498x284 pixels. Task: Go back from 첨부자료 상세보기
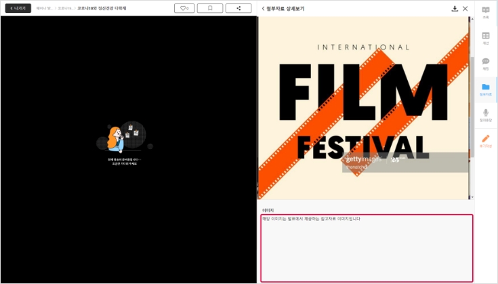click(263, 8)
